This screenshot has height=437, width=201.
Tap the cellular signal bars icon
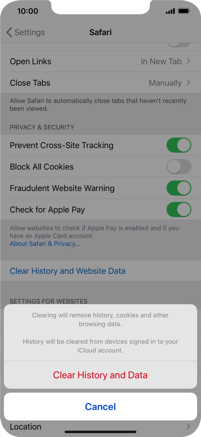pos(170,11)
